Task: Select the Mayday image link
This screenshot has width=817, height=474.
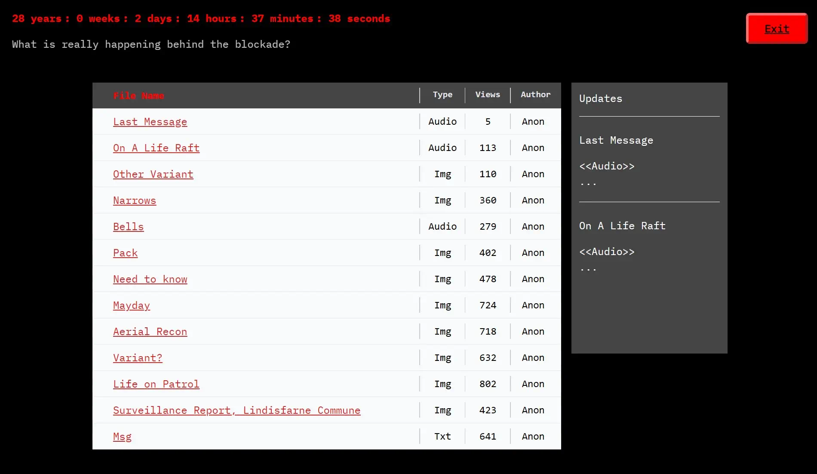Action: (x=131, y=305)
